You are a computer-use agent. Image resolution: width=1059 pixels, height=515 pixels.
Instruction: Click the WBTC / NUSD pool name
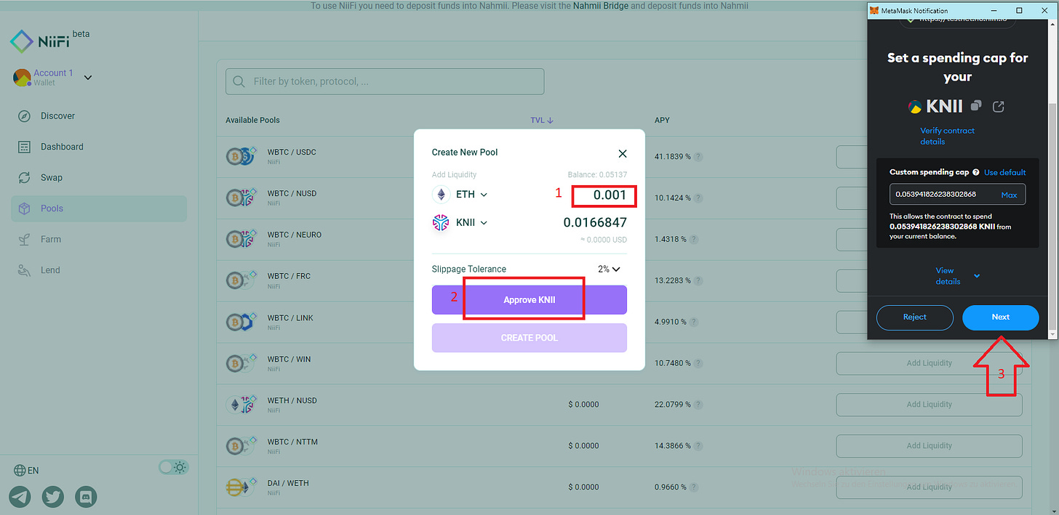292,193
